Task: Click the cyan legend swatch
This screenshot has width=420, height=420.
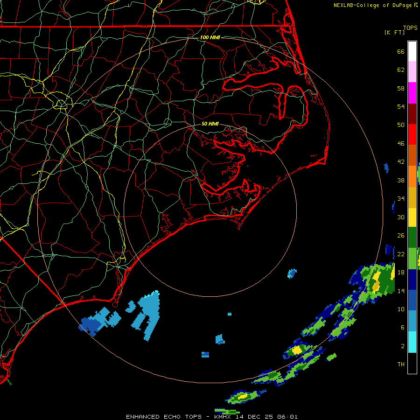Action: coord(412,342)
